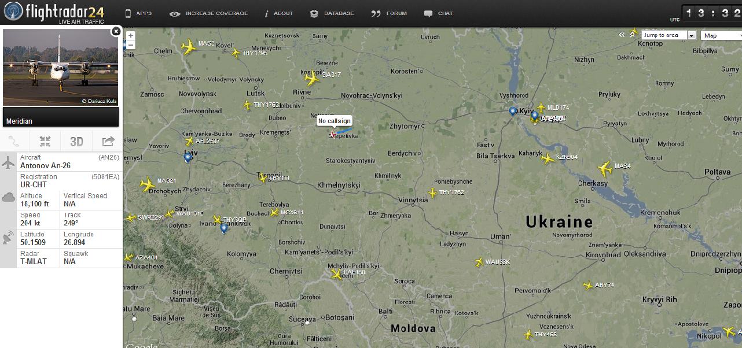Open the Map type dropdown

721,35
